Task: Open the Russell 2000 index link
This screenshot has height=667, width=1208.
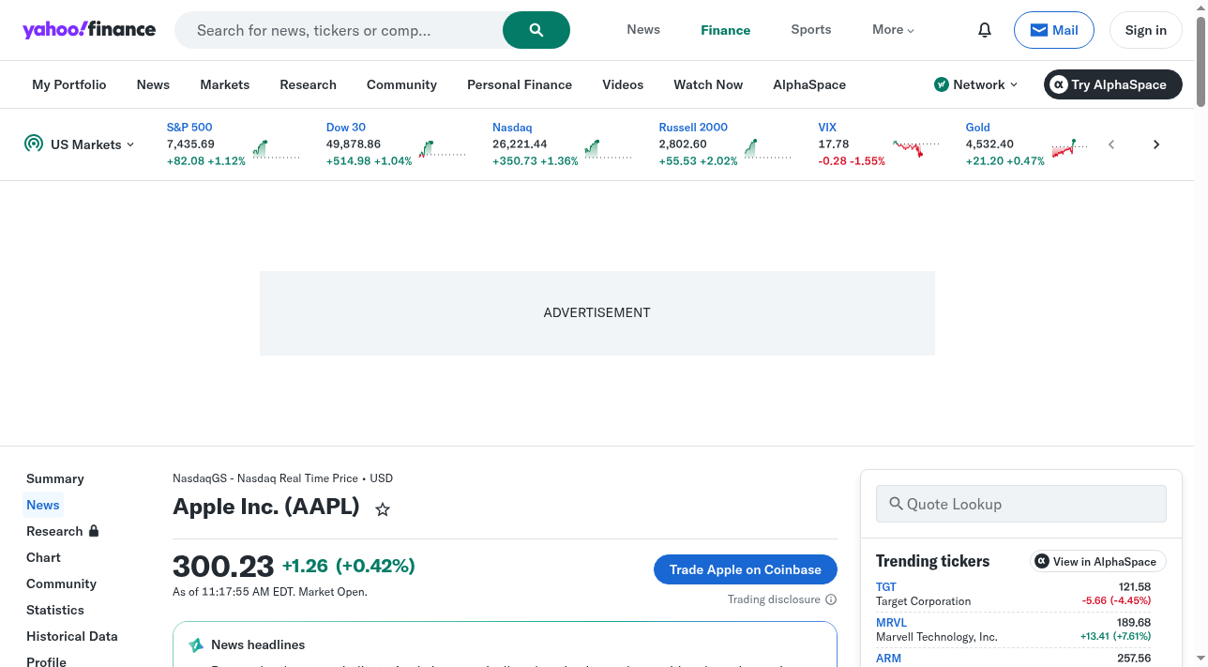Action: (x=693, y=127)
